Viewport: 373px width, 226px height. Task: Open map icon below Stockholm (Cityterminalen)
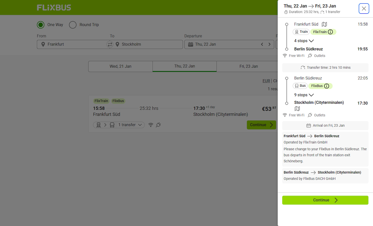297,108
